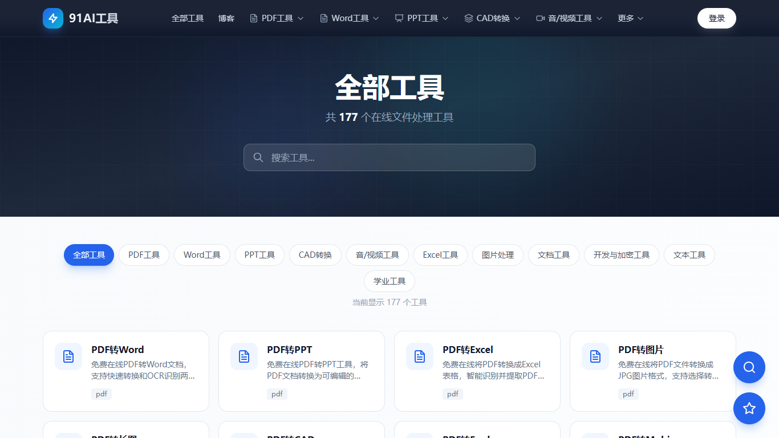Click the pdf tag on PDF转PPT card
779x438 pixels.
point(277,394)
